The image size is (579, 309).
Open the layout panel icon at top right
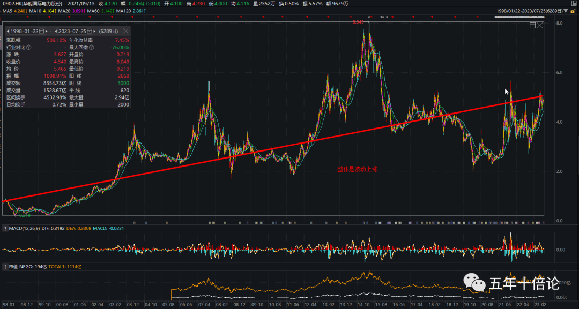(574, 4)
